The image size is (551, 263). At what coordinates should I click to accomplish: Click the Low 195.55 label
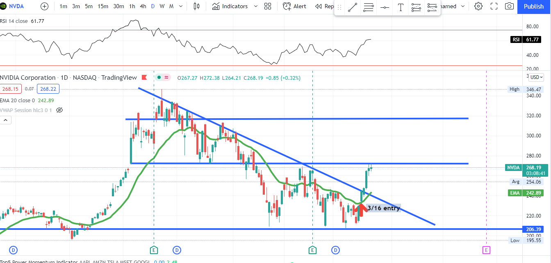(x=526, y=241)
